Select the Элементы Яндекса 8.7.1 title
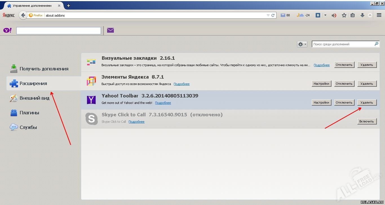 tap(132, 77)
